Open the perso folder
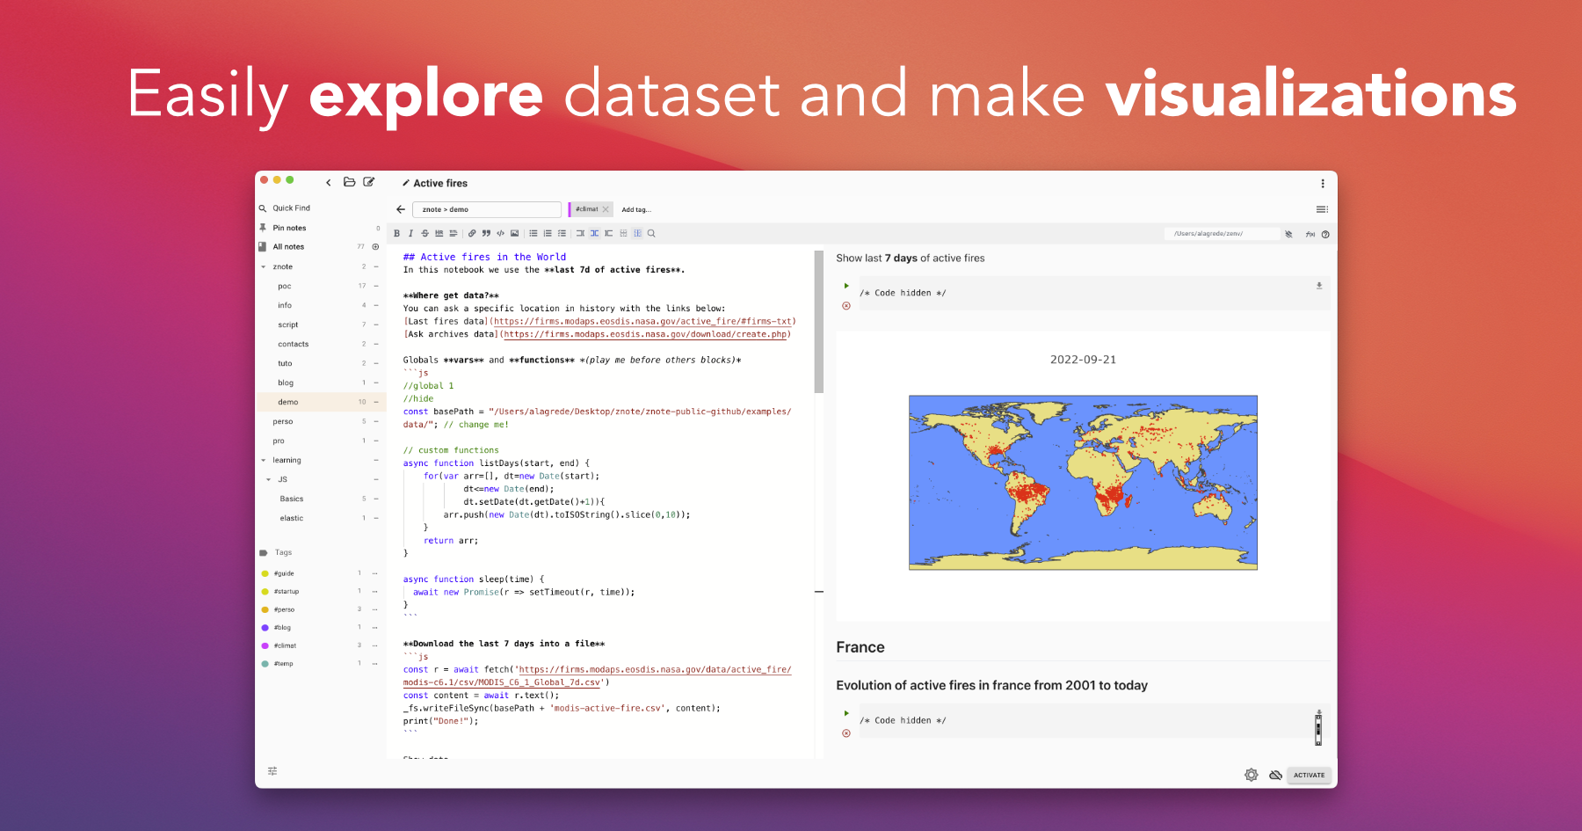 coord(283,421)
